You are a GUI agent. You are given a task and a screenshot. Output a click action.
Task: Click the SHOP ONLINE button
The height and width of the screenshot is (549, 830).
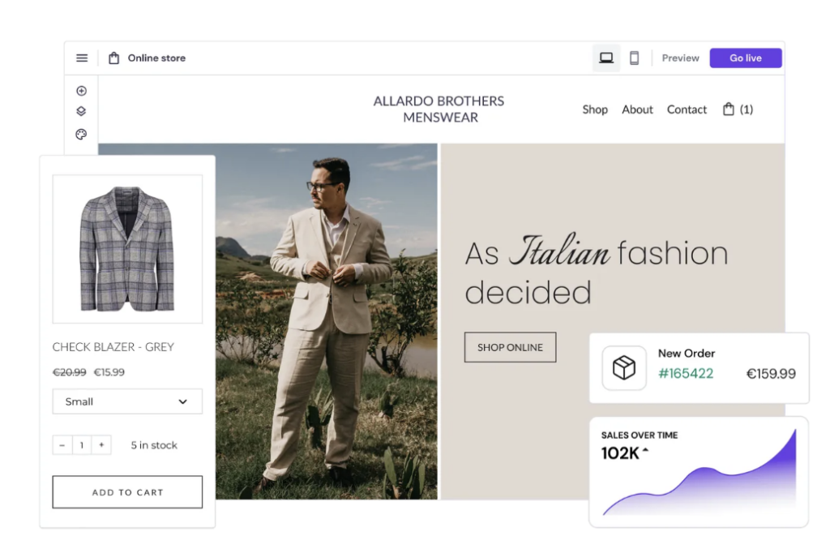coord(510,347)
